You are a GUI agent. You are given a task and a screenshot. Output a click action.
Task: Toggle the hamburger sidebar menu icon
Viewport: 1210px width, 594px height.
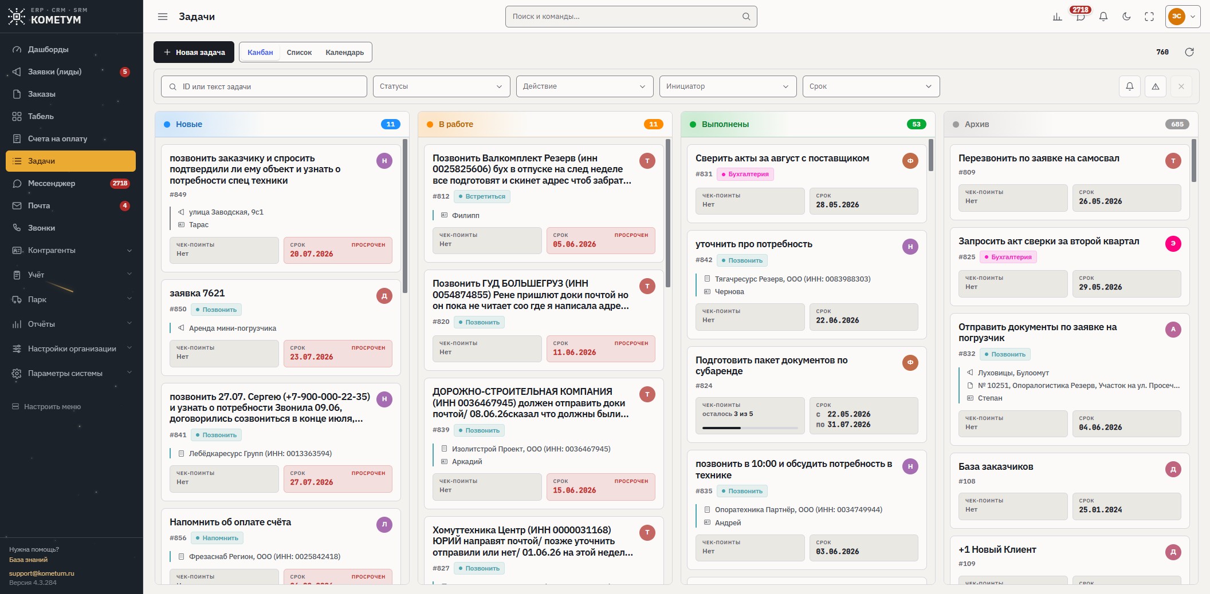(163, 17)
